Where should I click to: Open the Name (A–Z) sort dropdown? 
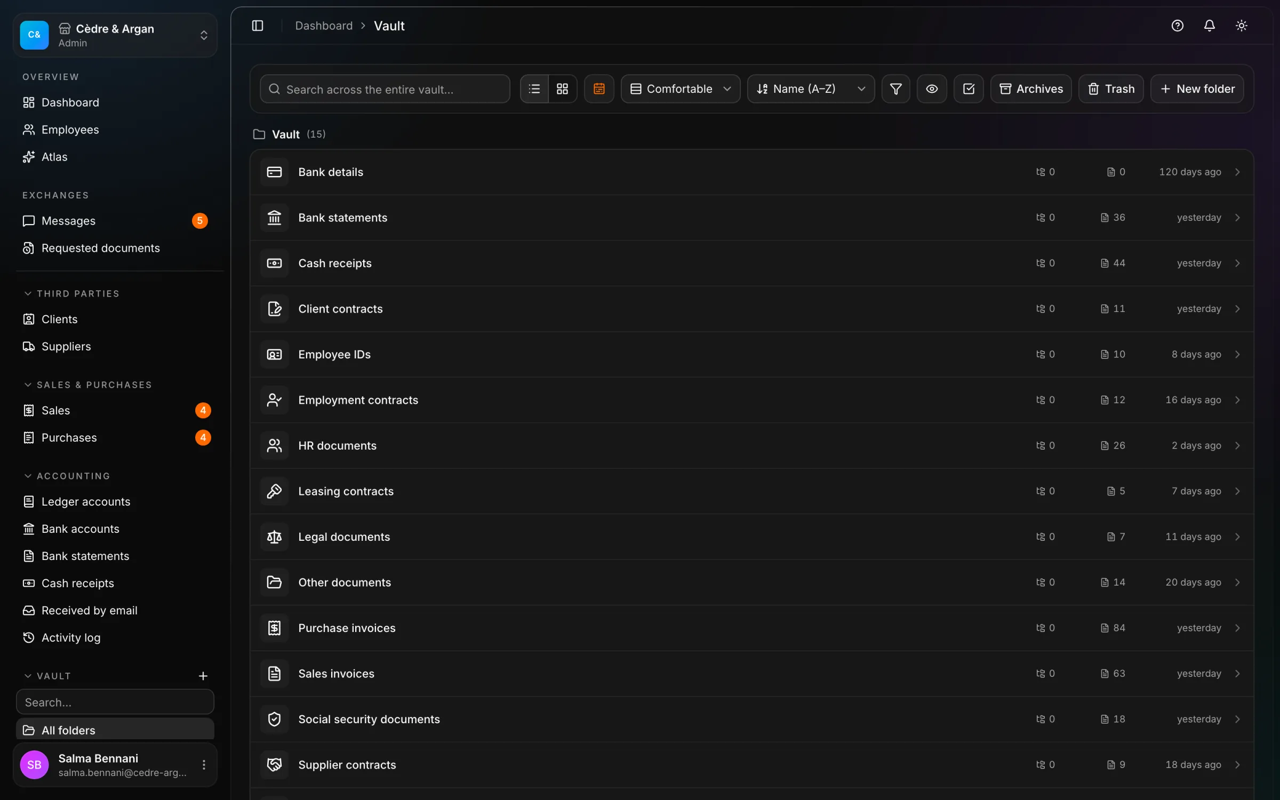coord(811,89)
